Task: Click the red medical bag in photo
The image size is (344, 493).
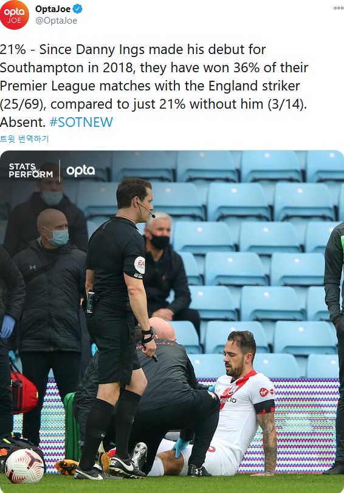Action: pyautogui.click(x=22, y=392)
